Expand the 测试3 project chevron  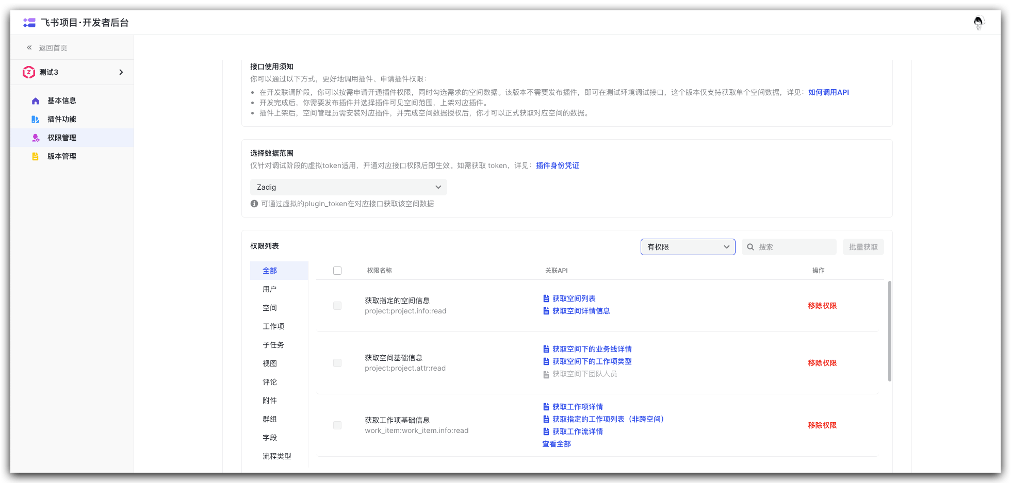121,72
